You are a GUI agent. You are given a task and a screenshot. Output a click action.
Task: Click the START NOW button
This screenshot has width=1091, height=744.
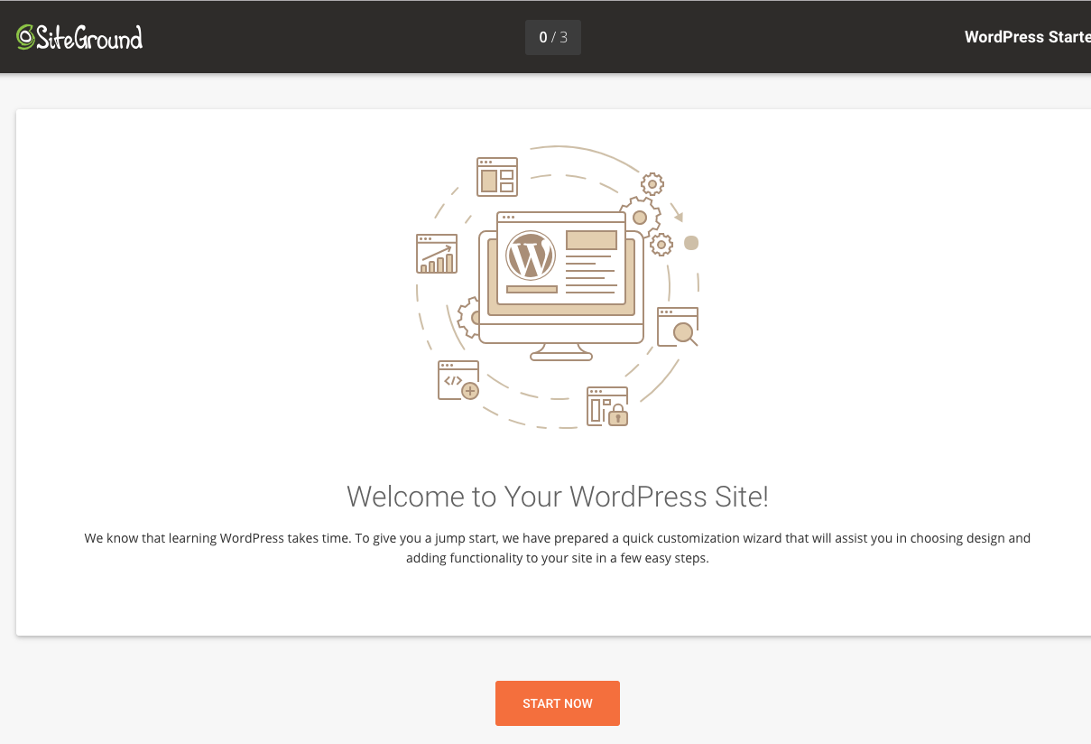[x=558, y=703]
